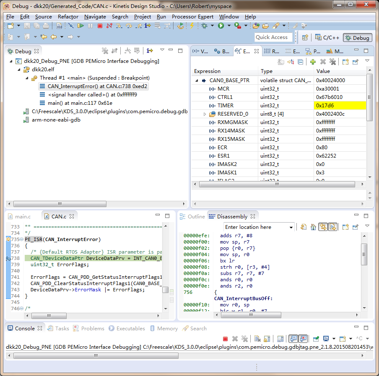
Task: Toggle Link with Active Debug Context in Disassembly
Action: pyautogui.click(x=323, y=227)
